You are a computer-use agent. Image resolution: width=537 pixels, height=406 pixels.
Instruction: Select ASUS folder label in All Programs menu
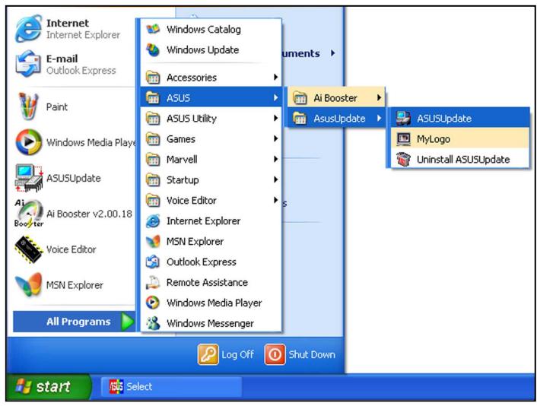[178, 98]
